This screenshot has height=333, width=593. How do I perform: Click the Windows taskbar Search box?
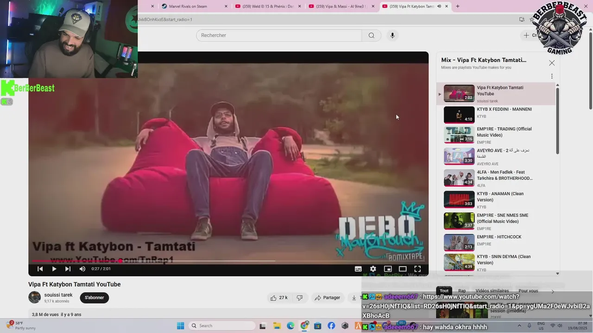pos(222,326)
